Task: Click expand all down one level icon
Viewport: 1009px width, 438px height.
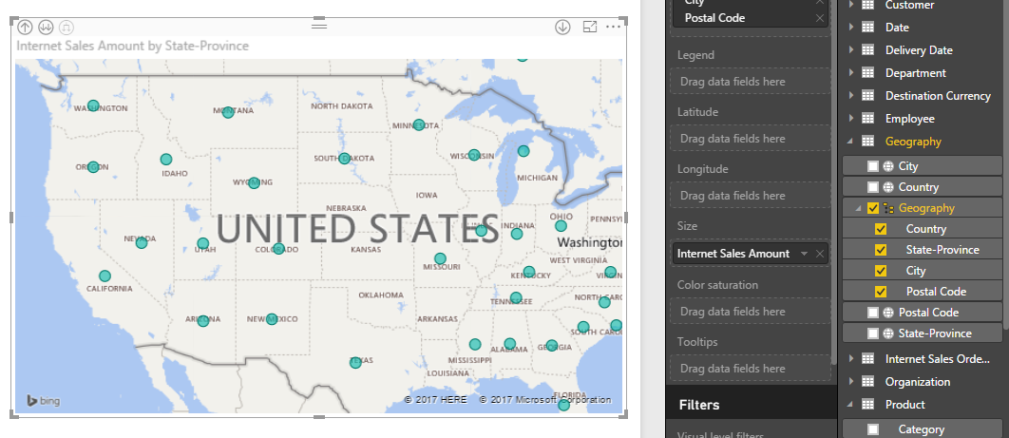Action: [x=66, y=27]
